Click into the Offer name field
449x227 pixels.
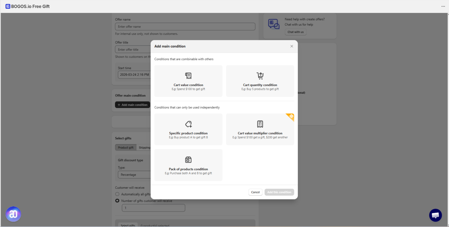(185, 27)
